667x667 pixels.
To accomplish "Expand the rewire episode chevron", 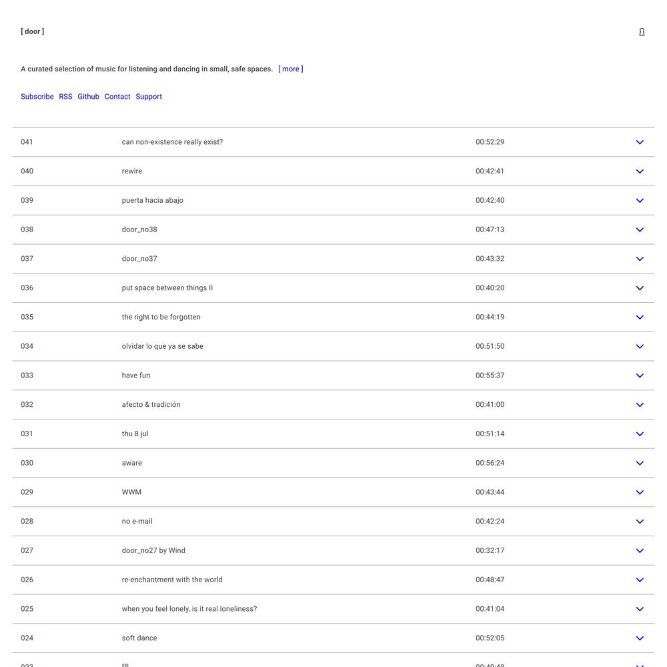I will click(640, 171).
